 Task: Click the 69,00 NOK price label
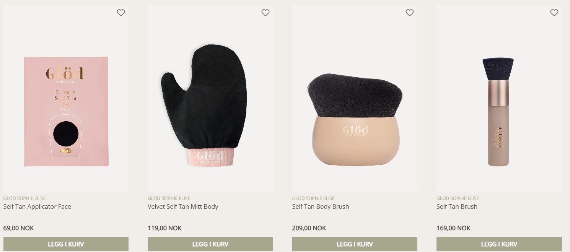coord(18,228)
